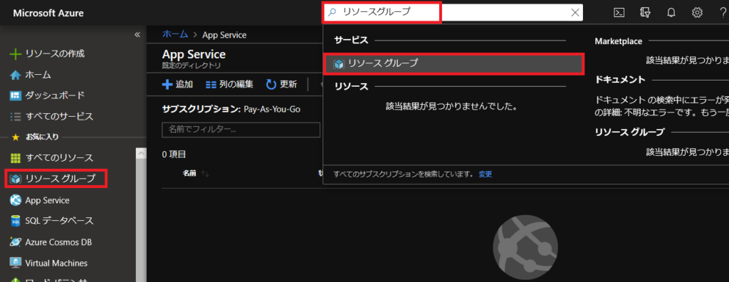
Task: Click the App Service page title
Action: pos(194,54)
